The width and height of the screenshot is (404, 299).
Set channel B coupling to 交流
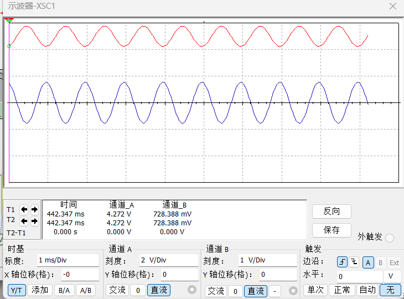216,291
